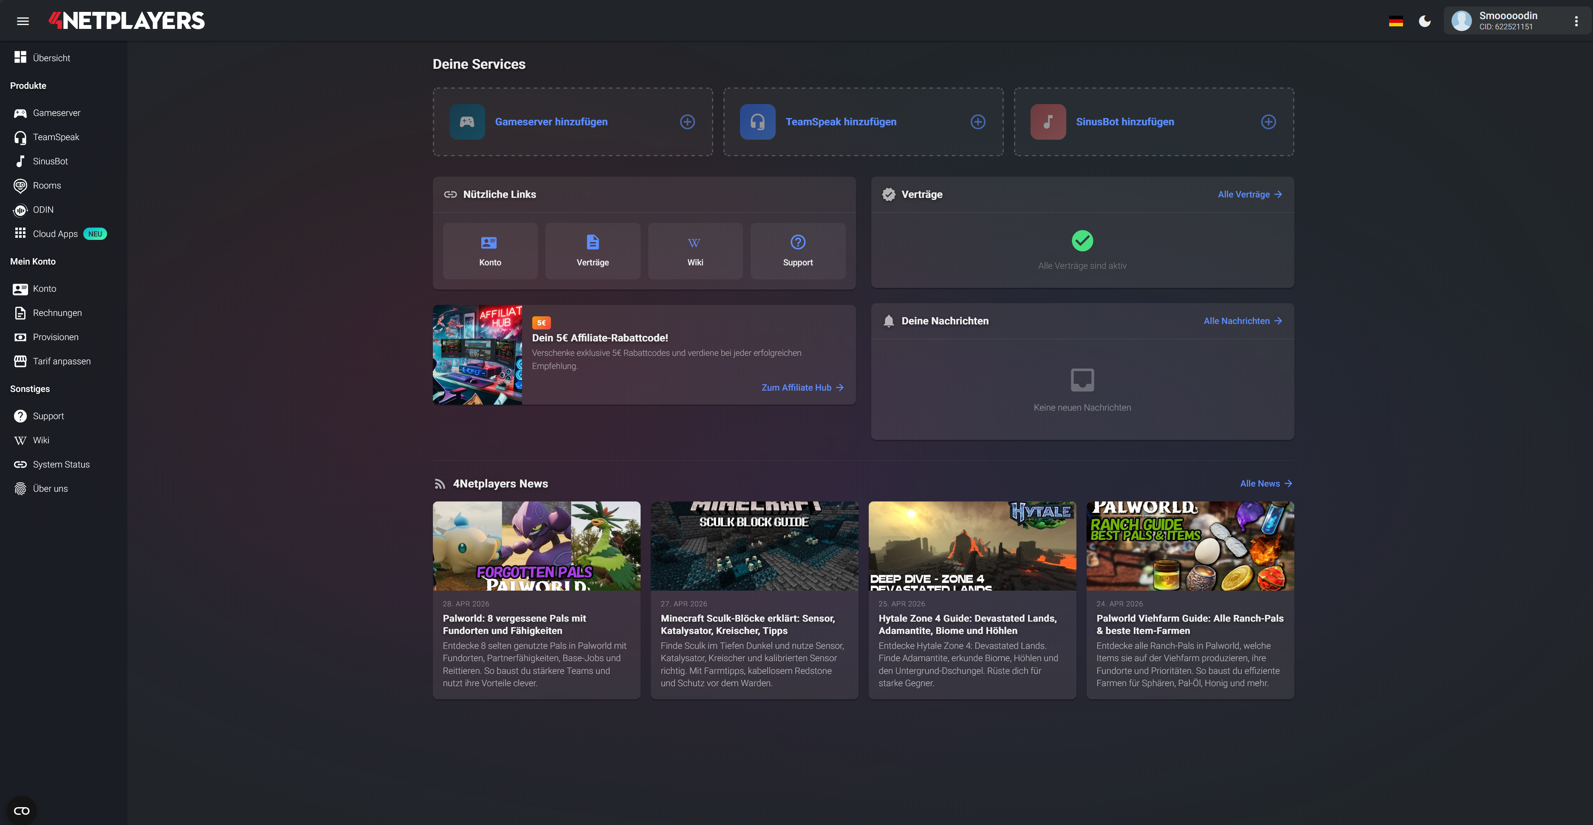Open Rooms in sidebar
This screenshot has width=1593, height=825.
coord(46,186)
